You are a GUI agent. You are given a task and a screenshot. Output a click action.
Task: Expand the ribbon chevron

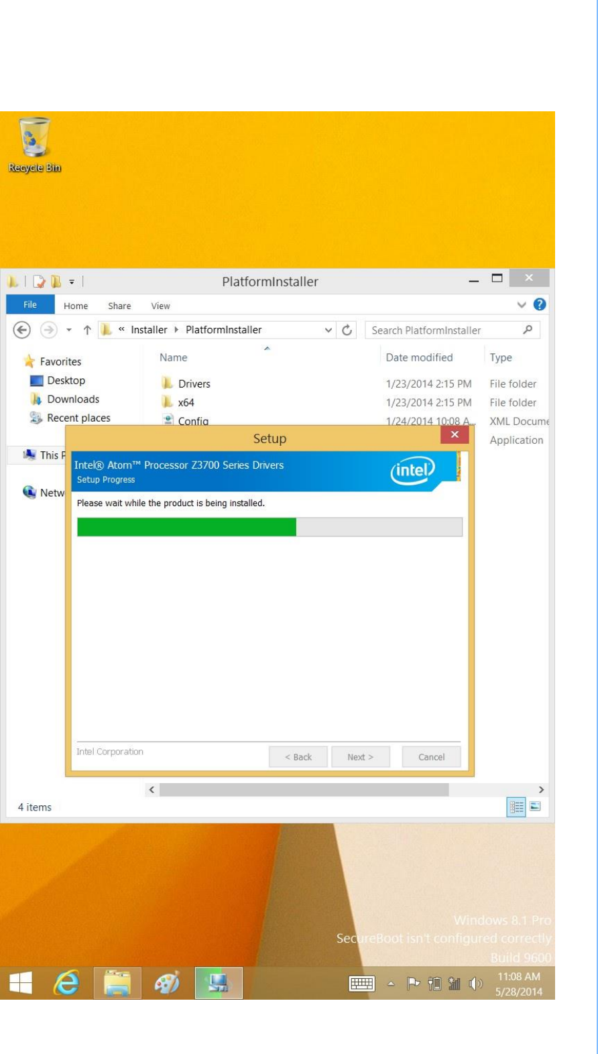[x=522, y=306]
